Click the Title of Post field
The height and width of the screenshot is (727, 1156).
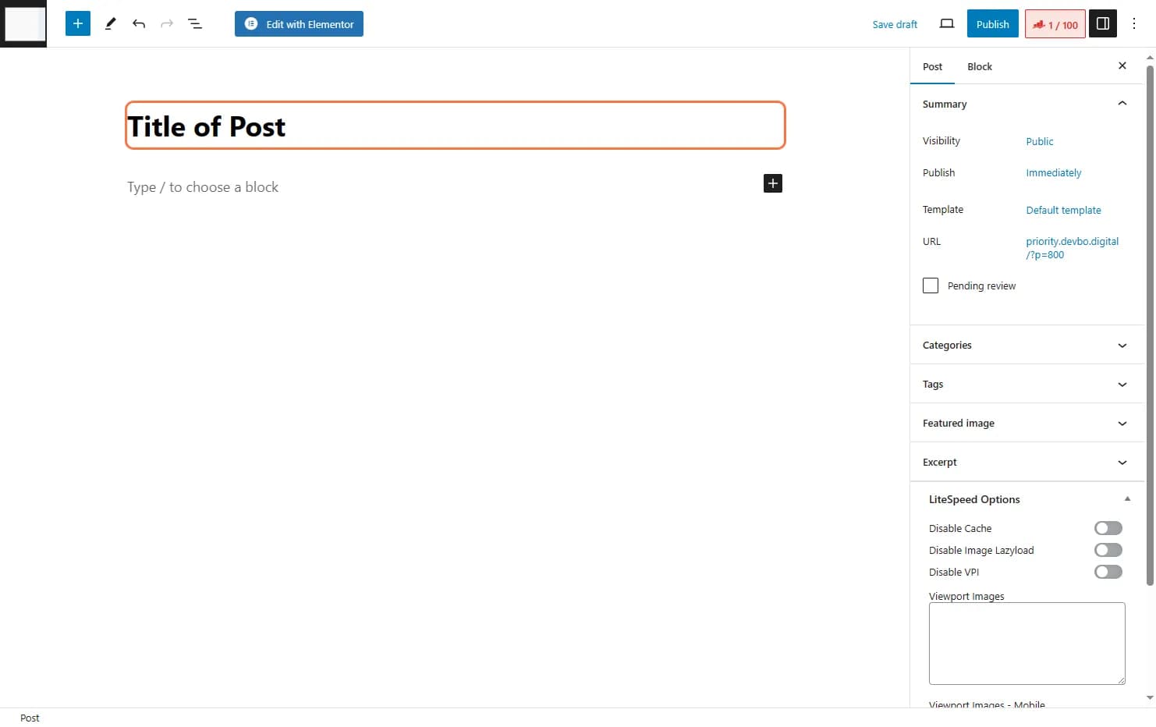coord(456,126)
